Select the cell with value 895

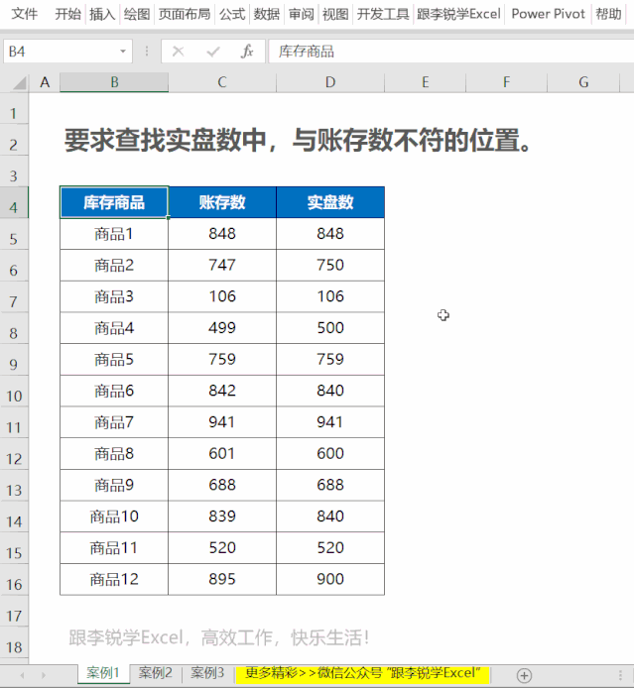coord(222,579)
